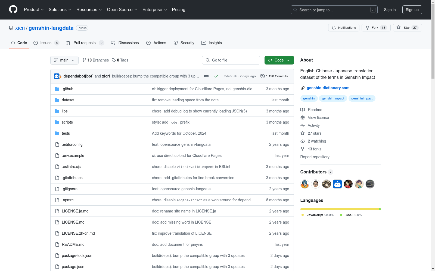Fork the repository
The height and width of the screenshot is (271, 435).
pos(376,28)
